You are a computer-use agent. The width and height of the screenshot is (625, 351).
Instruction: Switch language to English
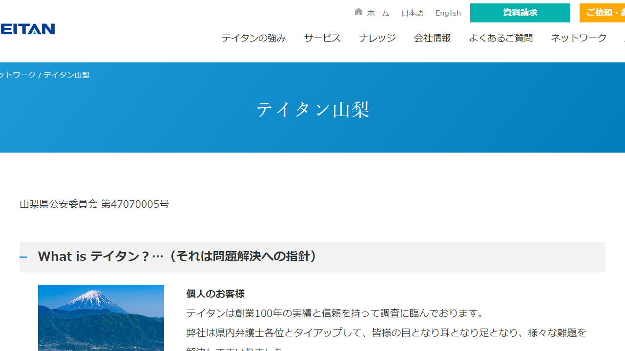pyautogui.click(x=448, y=13)
